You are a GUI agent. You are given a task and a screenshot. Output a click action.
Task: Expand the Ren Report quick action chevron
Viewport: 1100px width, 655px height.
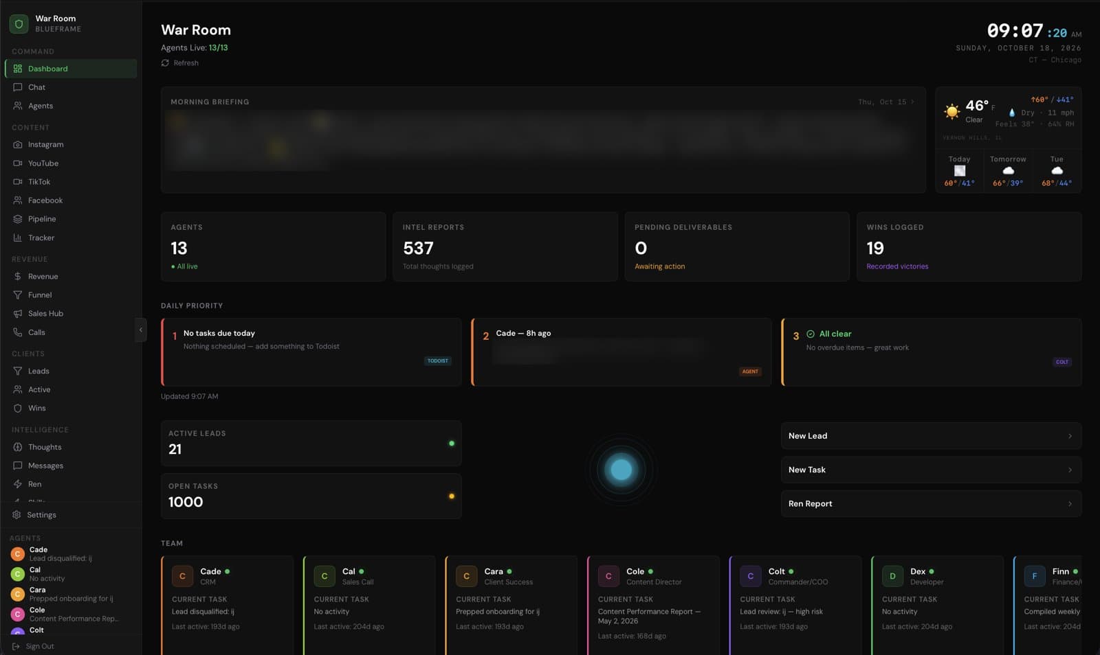click(1070, 504)
